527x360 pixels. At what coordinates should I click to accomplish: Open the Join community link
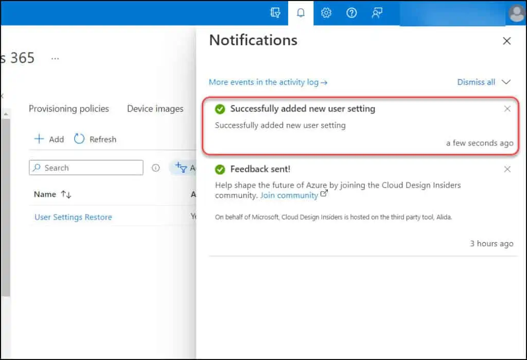click(x=289, y=195)
